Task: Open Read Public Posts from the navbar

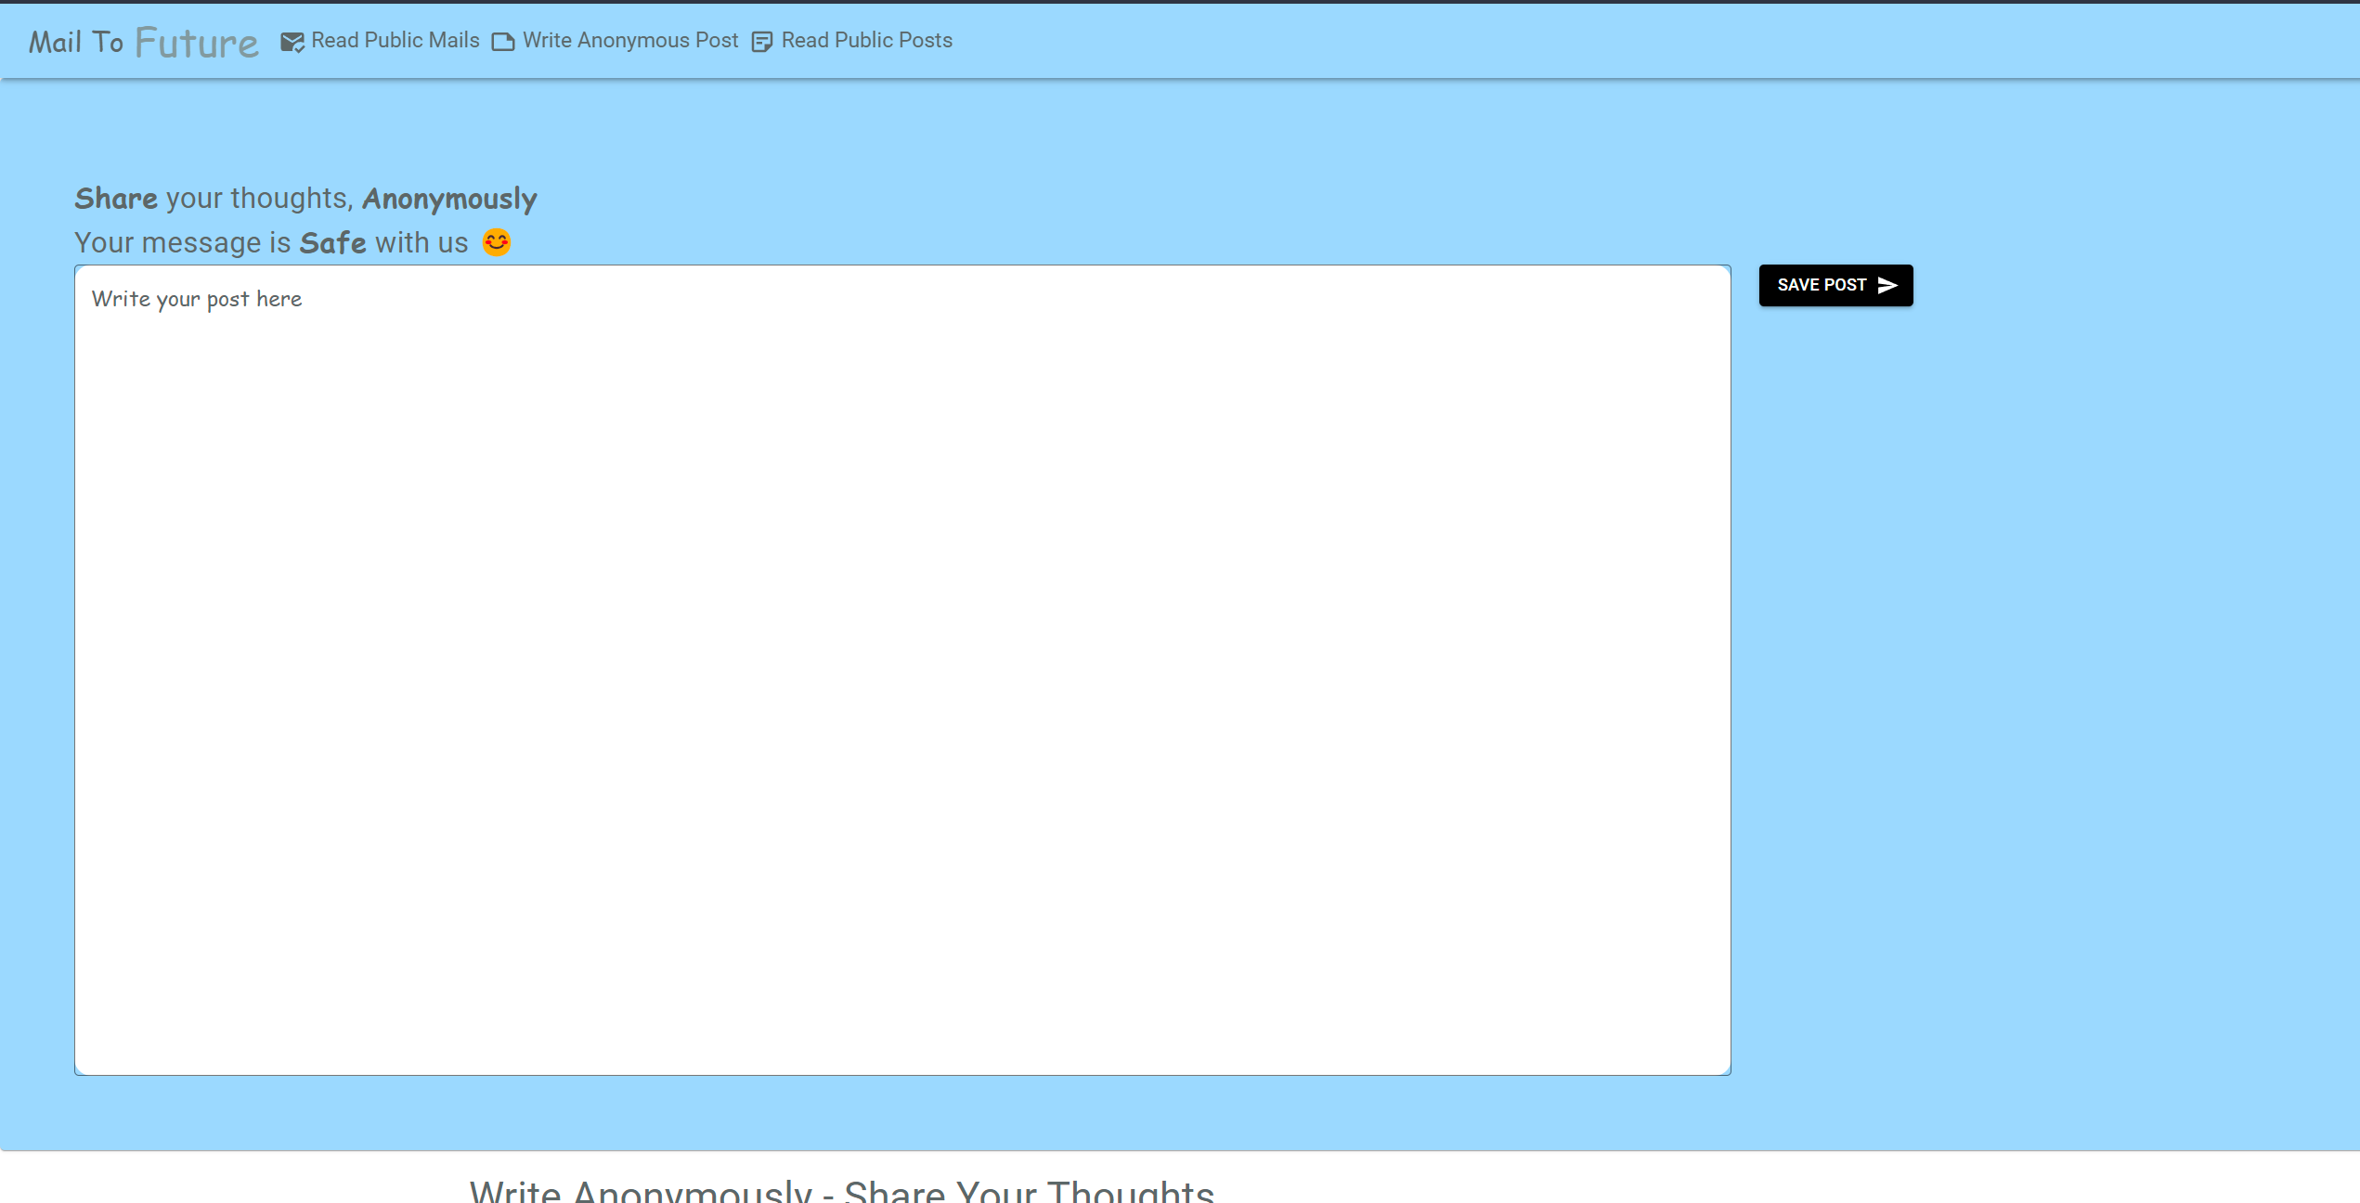Action: pos(866,41)
